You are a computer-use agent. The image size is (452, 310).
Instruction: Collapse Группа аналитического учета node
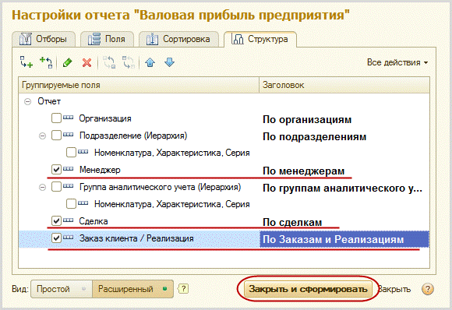(42, 188)
